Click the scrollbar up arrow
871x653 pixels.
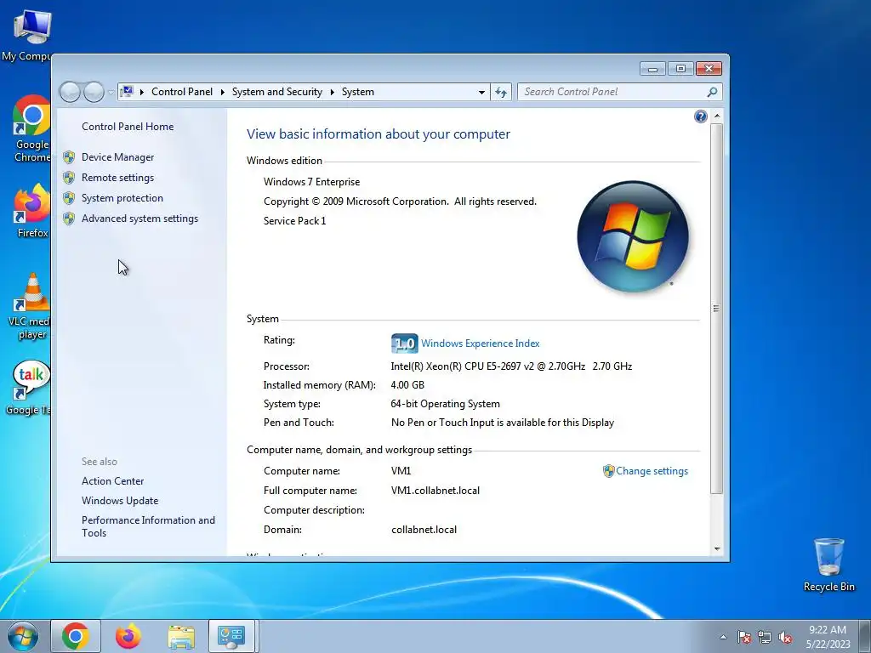[716, 116]
